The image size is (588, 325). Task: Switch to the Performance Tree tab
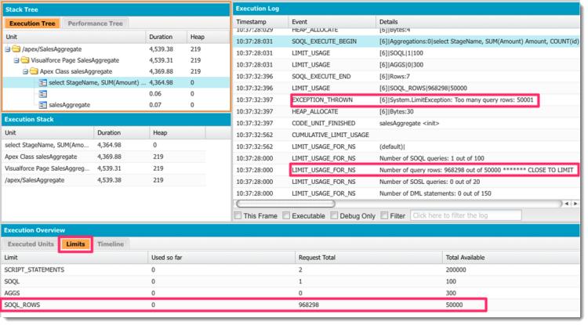coord(94,24)
